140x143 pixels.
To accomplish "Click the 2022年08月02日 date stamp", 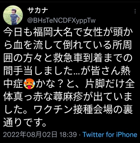I will click(x=30, y=135).
